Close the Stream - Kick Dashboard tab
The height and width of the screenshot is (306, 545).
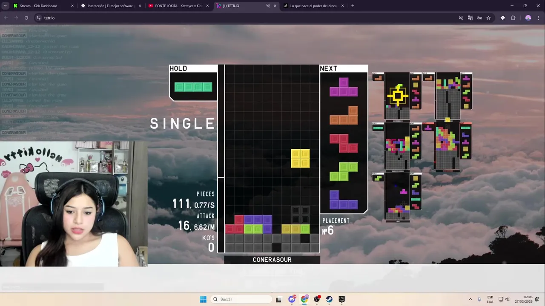click(x=72, y=6)
